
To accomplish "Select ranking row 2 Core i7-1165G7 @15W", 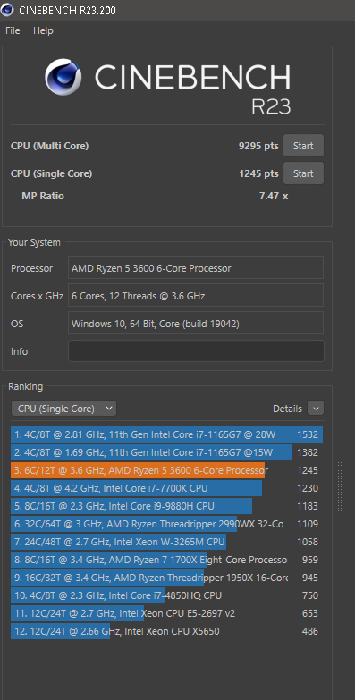I will (x=166, y=452).
